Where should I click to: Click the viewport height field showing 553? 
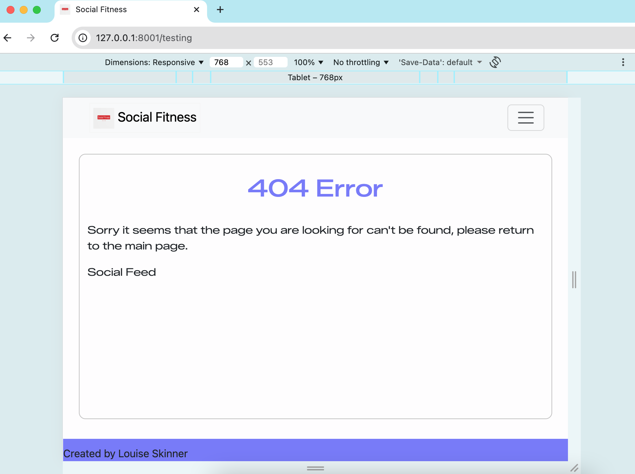(270, 62)
